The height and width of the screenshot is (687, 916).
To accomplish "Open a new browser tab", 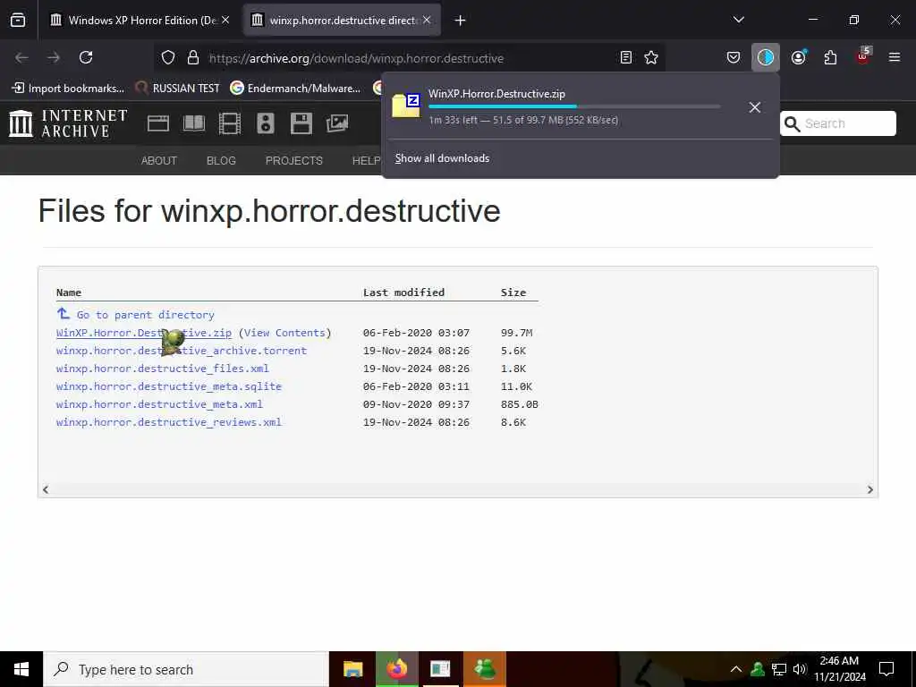I will click(461, 21).
